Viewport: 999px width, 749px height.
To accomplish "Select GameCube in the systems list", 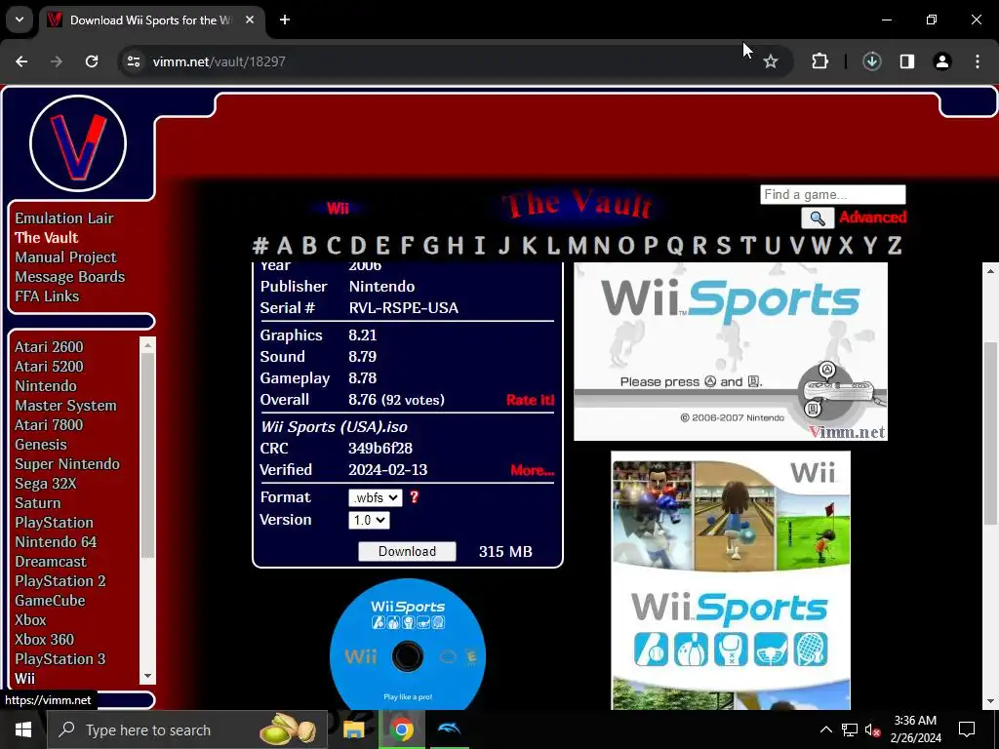I will coord(51,601).
